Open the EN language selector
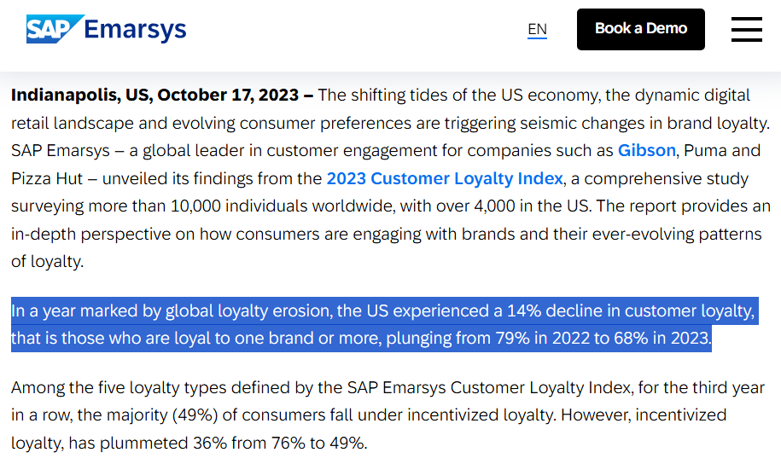This screenshot has width=781, height=464. [x=537, y=29]
